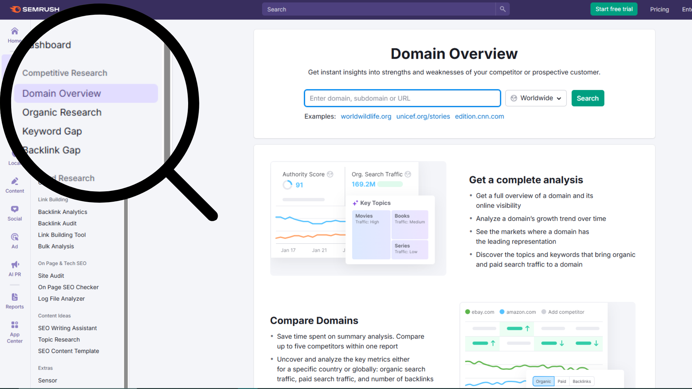
Task: Select the Home icon in sidebar
Action: (x=14, y=34)
